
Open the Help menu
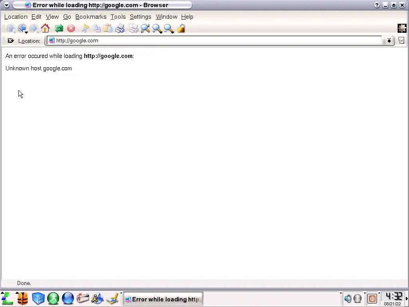tap(187, 17)
